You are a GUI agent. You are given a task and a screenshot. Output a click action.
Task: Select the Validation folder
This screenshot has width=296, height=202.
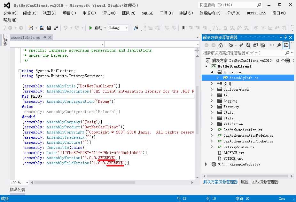[x=233, y=124]
